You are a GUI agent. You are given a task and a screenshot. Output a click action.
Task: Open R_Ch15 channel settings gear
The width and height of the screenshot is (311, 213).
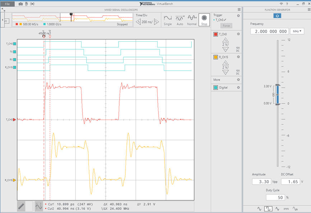238,57
